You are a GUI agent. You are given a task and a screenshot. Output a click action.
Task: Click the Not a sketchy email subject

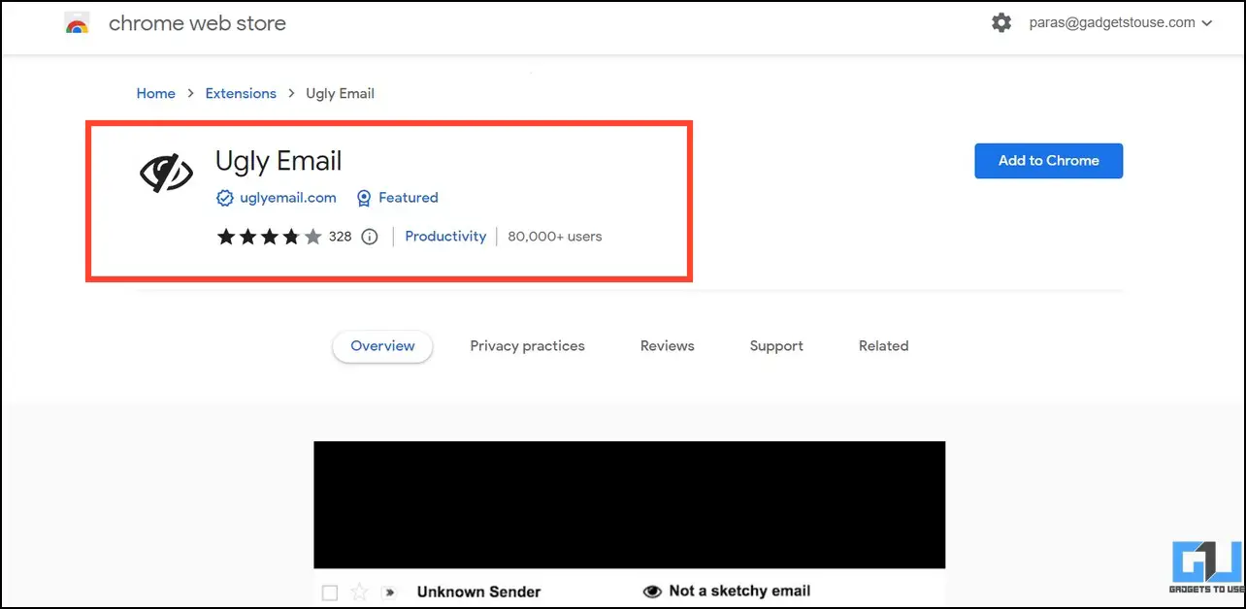pos(739,591)
